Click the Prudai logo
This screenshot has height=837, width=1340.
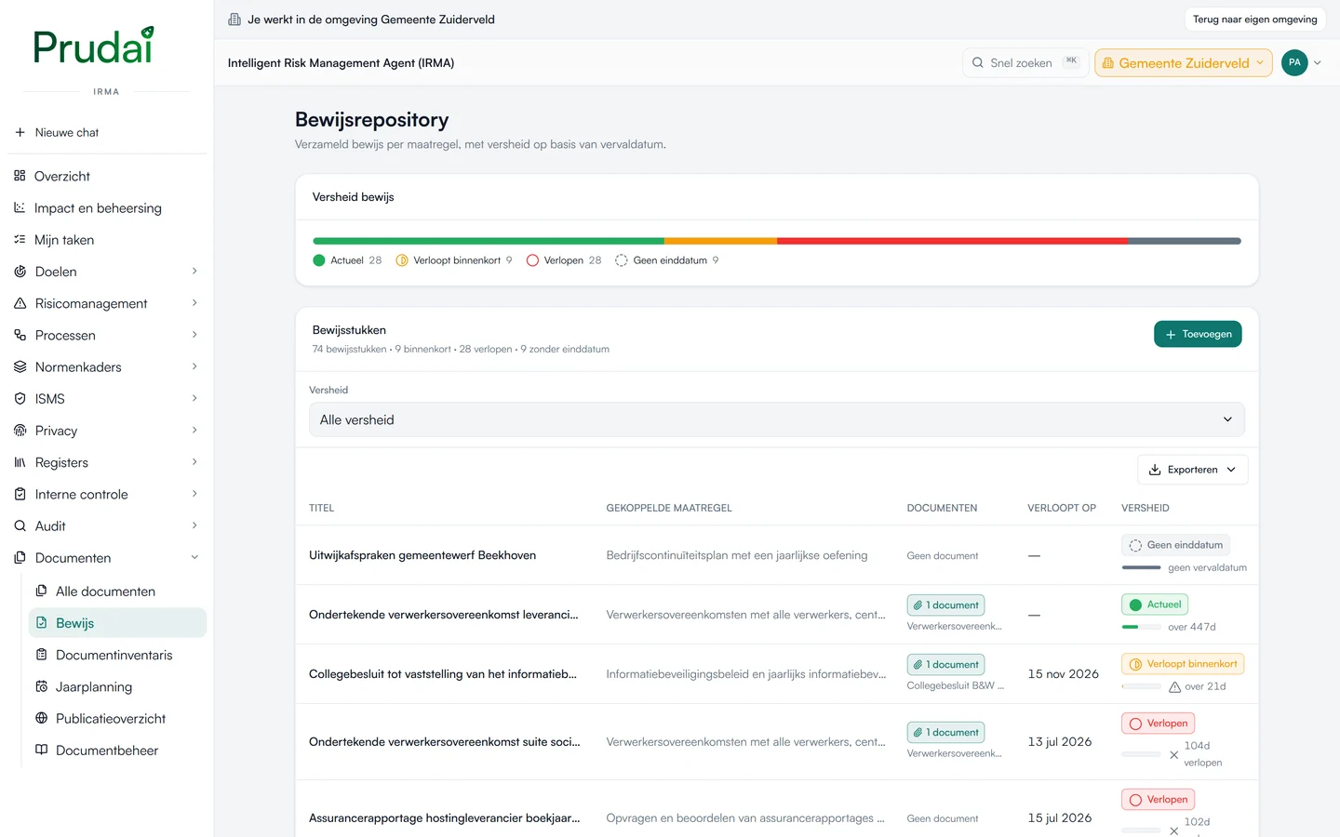(x=93, y=46)
